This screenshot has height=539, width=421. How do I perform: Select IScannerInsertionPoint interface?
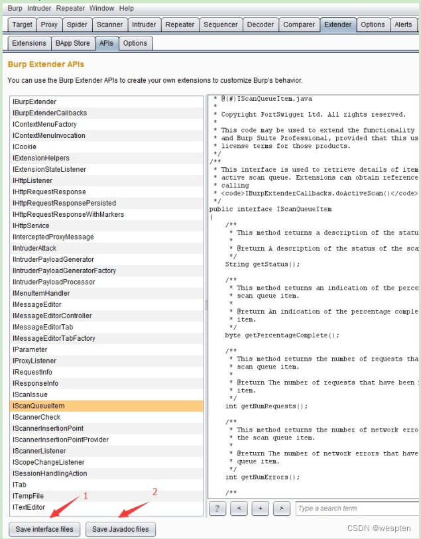(107, 429)
